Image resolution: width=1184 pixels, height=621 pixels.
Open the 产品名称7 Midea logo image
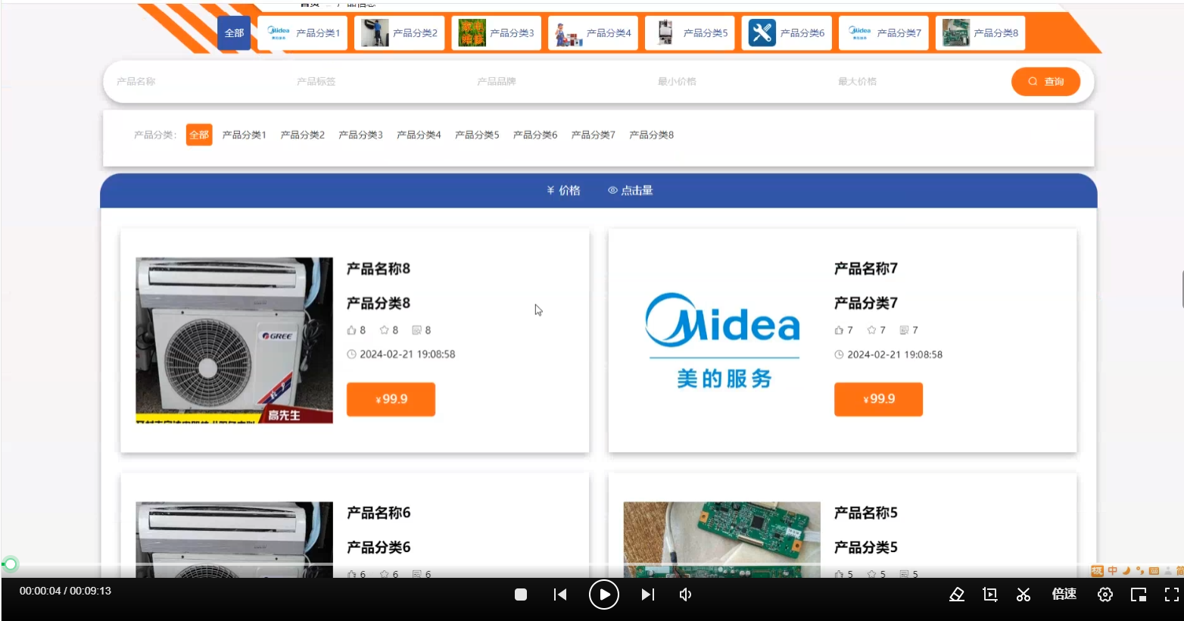tap(722, 340)
